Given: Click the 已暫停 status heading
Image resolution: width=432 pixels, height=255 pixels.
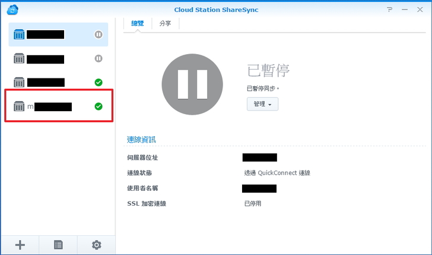Looking at the screenshot, I should coord(268,70).
